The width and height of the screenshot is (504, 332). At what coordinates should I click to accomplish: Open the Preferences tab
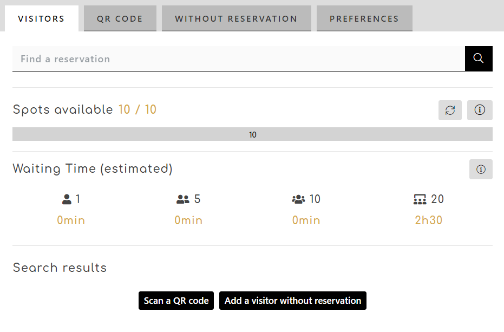point(364,18)
